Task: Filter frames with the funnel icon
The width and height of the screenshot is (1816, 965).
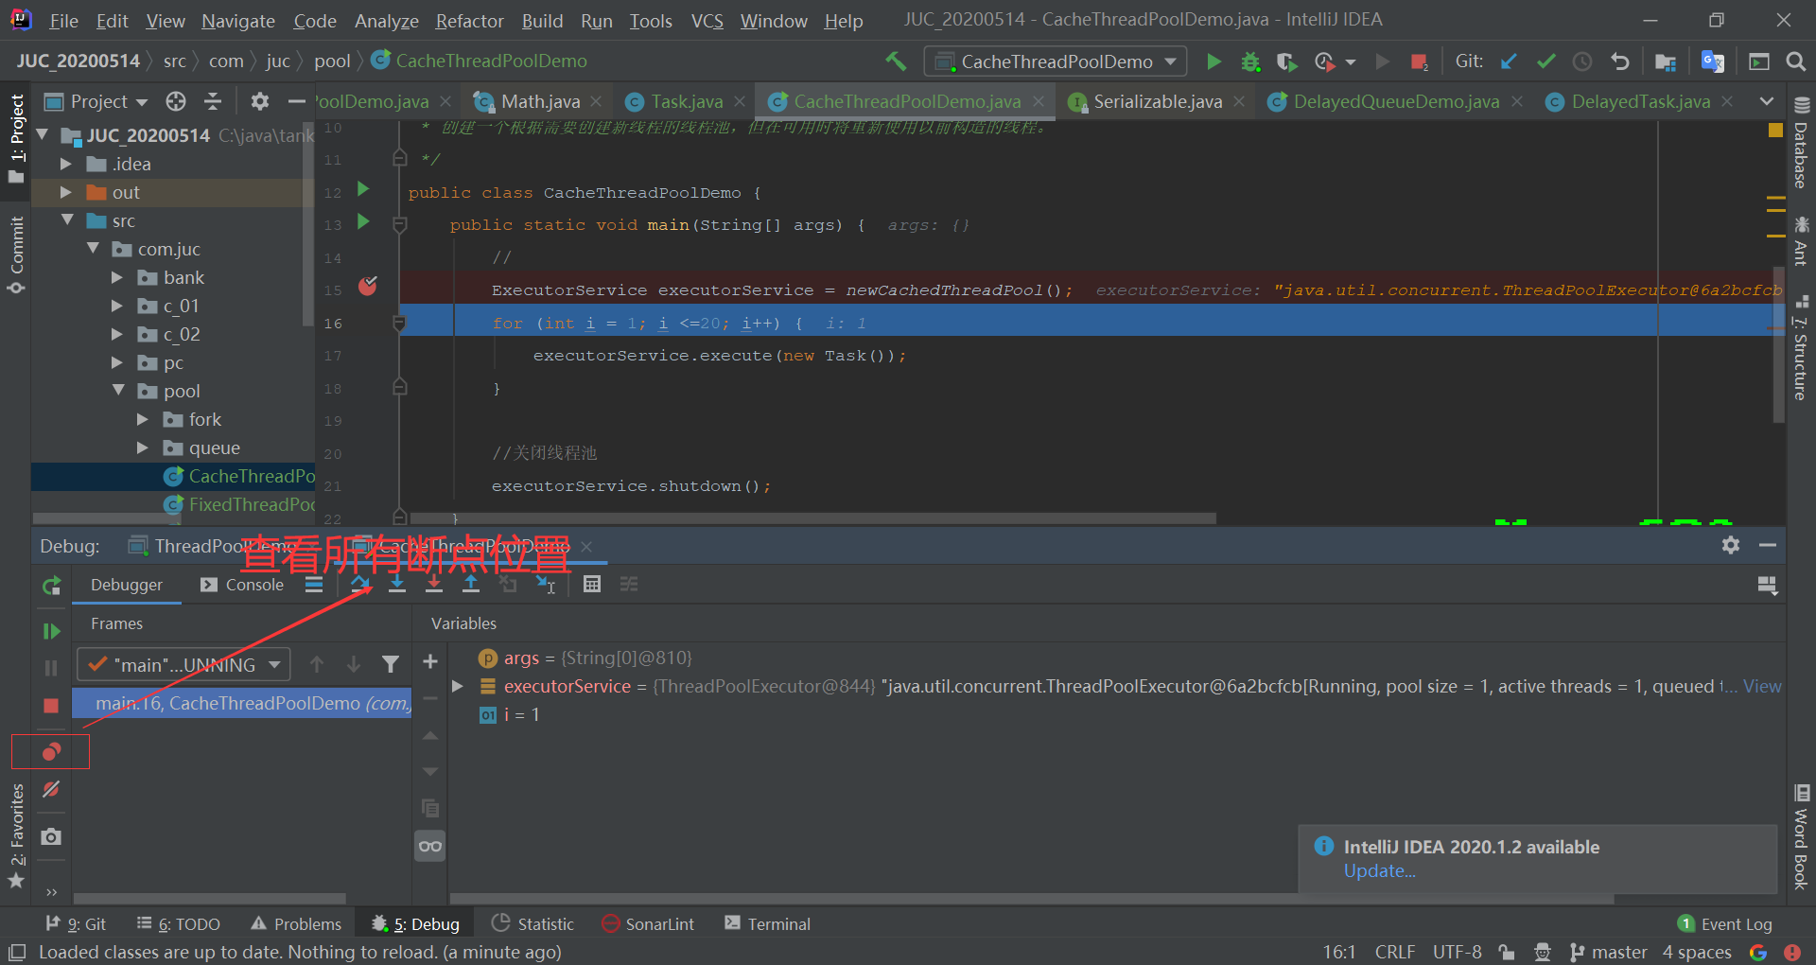Action: [391, 665]
